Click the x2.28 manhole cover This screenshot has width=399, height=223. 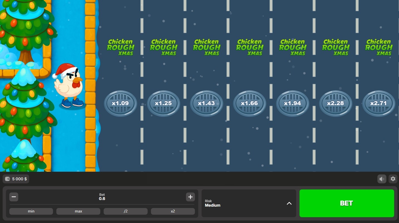tap(336, 103)
